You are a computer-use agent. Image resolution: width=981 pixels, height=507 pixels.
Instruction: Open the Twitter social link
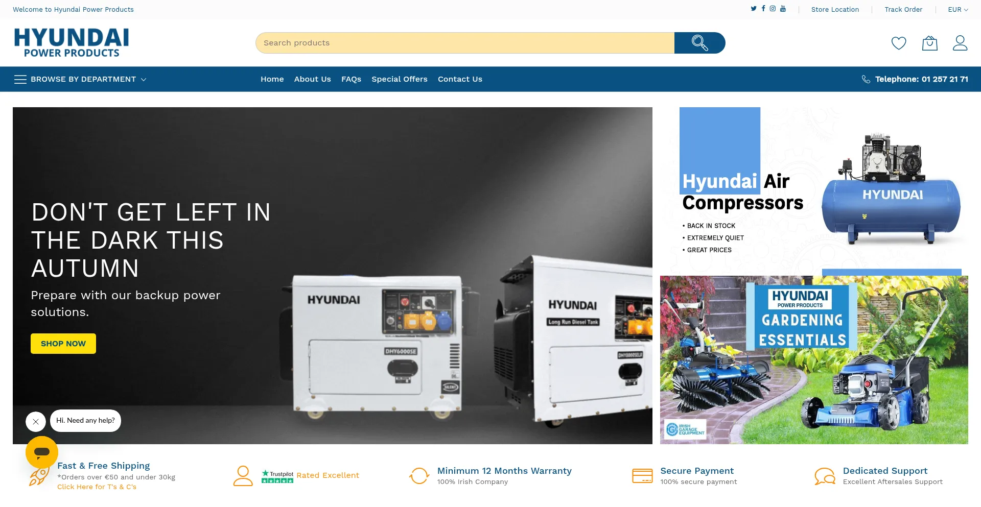(x=754, y=9)
